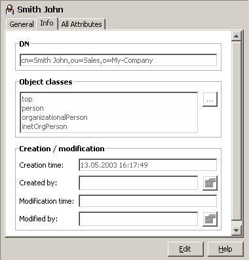Screen dimensions: 249x260
Task: Open the All Attributes tab
Action: pyautogui.click(x=82, y=24)
